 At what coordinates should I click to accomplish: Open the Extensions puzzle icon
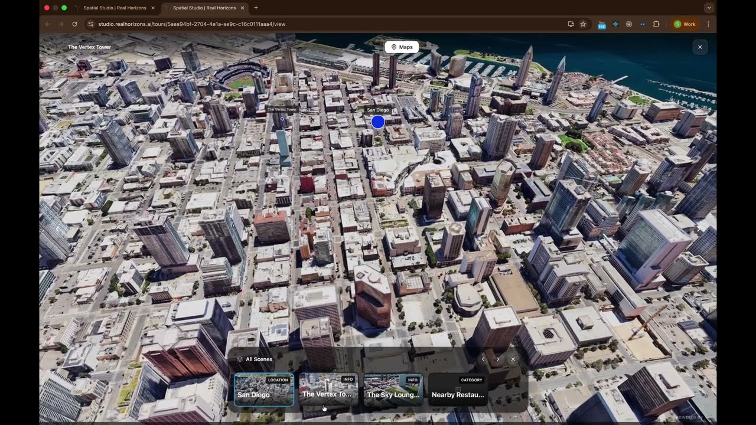(x=656, y=24)
